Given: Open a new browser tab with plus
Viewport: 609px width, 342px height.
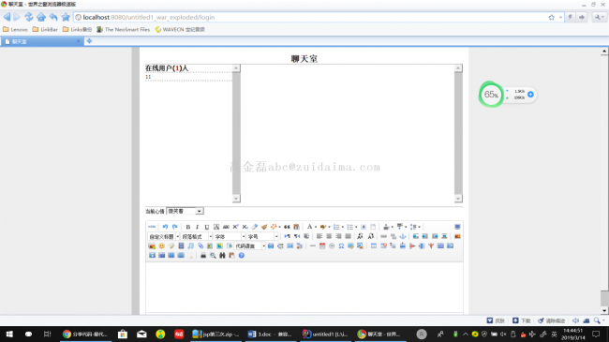Looking at the screenshot, I should (89, 41).
